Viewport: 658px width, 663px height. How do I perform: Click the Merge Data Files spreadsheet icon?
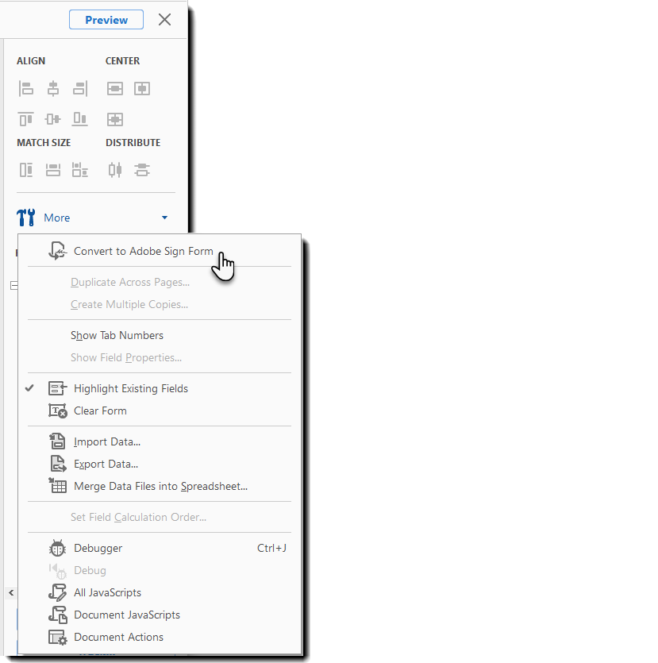(57, 486)
